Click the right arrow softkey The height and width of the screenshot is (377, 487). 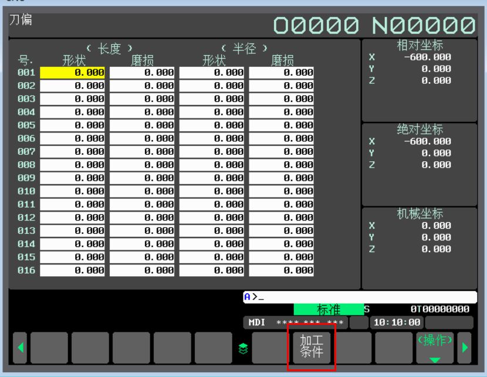[465, 347]
